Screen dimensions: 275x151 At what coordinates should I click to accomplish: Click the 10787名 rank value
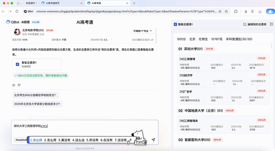tap(216, 39)
